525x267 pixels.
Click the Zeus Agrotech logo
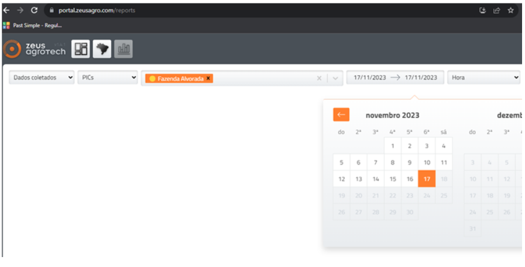35,50
